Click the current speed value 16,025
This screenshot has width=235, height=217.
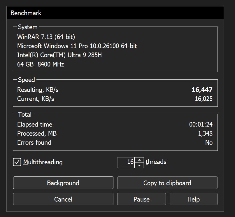point(204,99)
